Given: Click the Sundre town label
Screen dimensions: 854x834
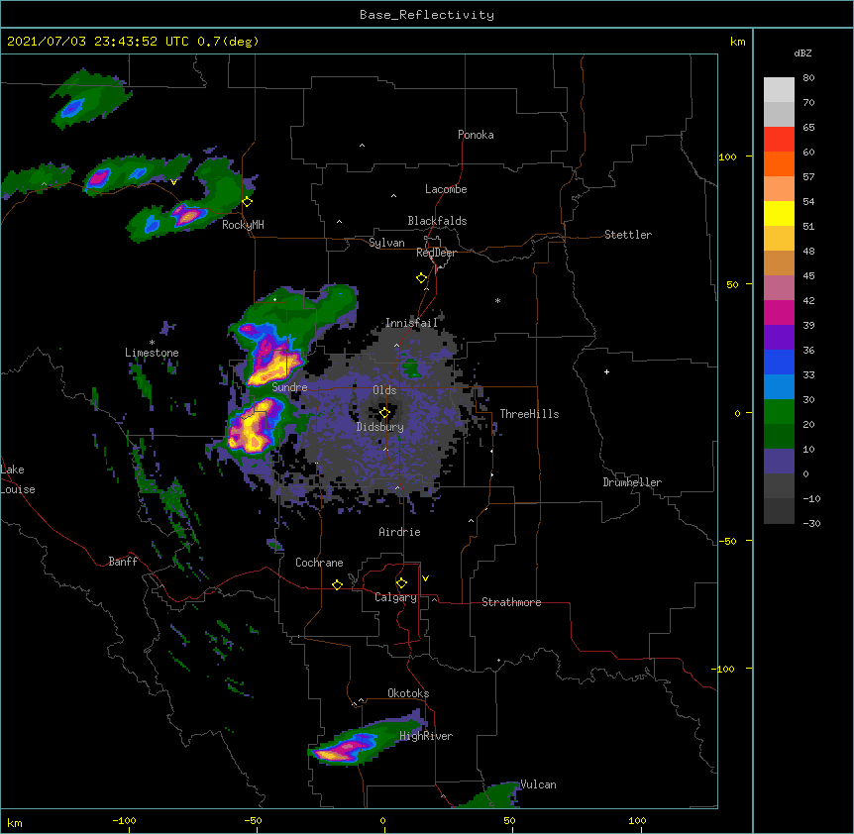Looking at the screenshot, I should point(289,387).
